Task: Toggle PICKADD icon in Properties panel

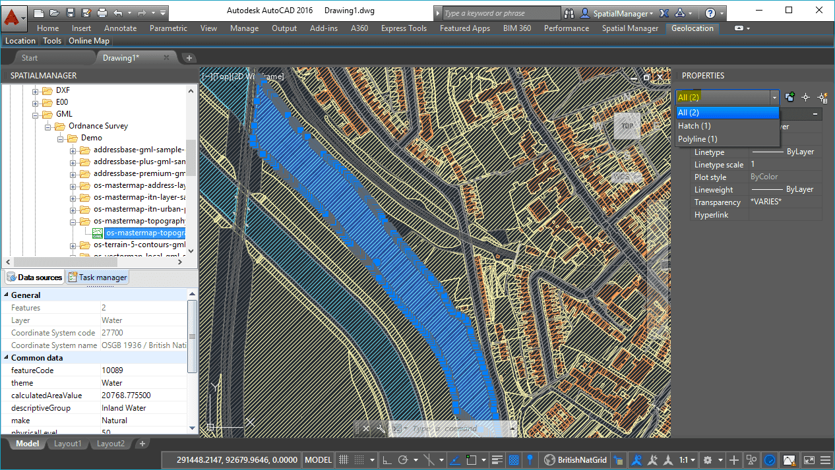Action: point(790,97)
